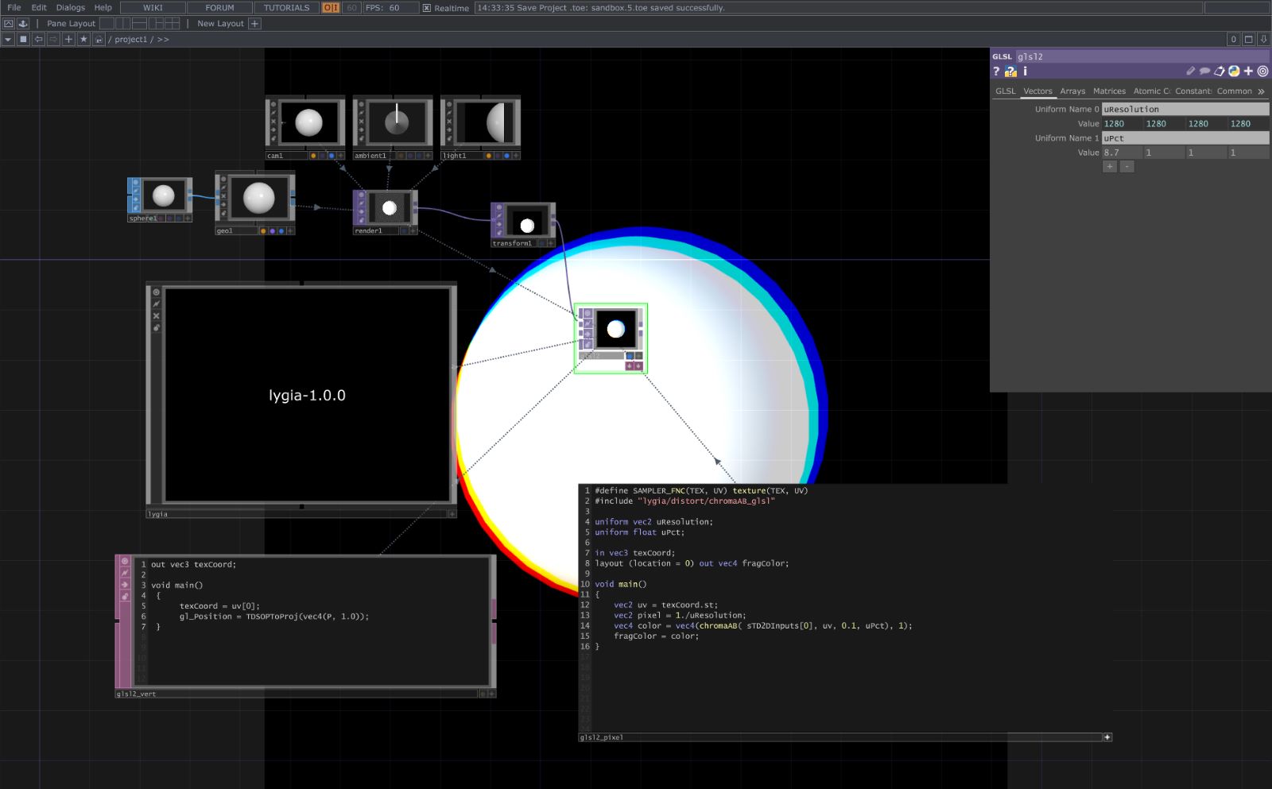Click the comment speech bubble icon
Viewport: 1272px width, 789px height.
(x=1204, y=72)
